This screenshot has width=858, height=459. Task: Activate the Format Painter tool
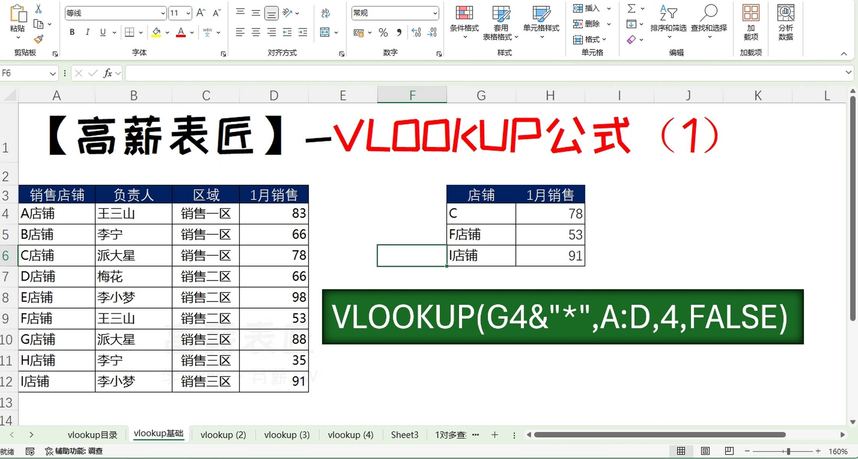coord(38,39)
